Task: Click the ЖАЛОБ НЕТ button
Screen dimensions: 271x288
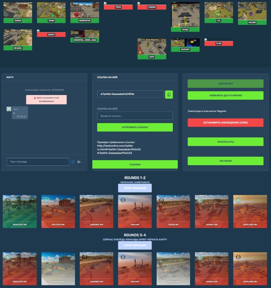Action: click(x=225, y=83)
